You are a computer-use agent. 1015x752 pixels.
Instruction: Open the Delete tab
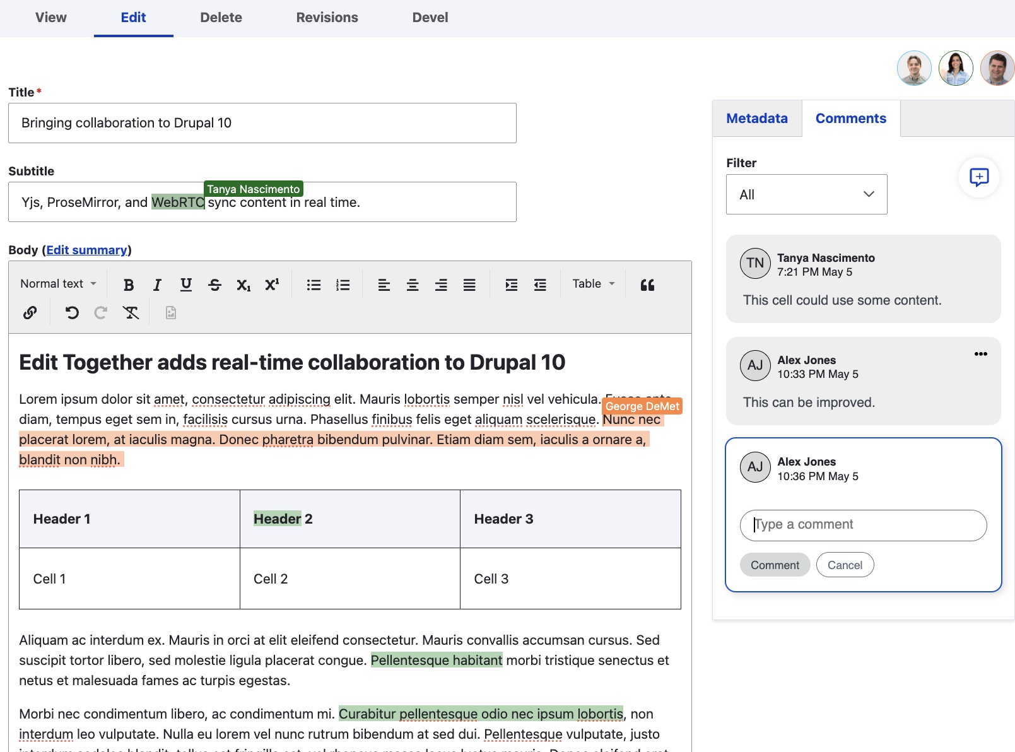pyautogui.click(x=221, y=18)
